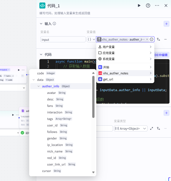Open canvas node options beside 单独授权

[x=23, y=70]
